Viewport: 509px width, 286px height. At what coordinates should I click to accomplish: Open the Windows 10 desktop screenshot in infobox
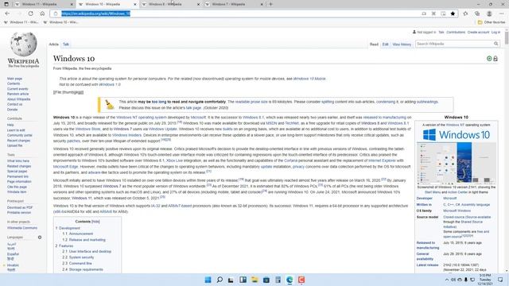tap(456, 163)
